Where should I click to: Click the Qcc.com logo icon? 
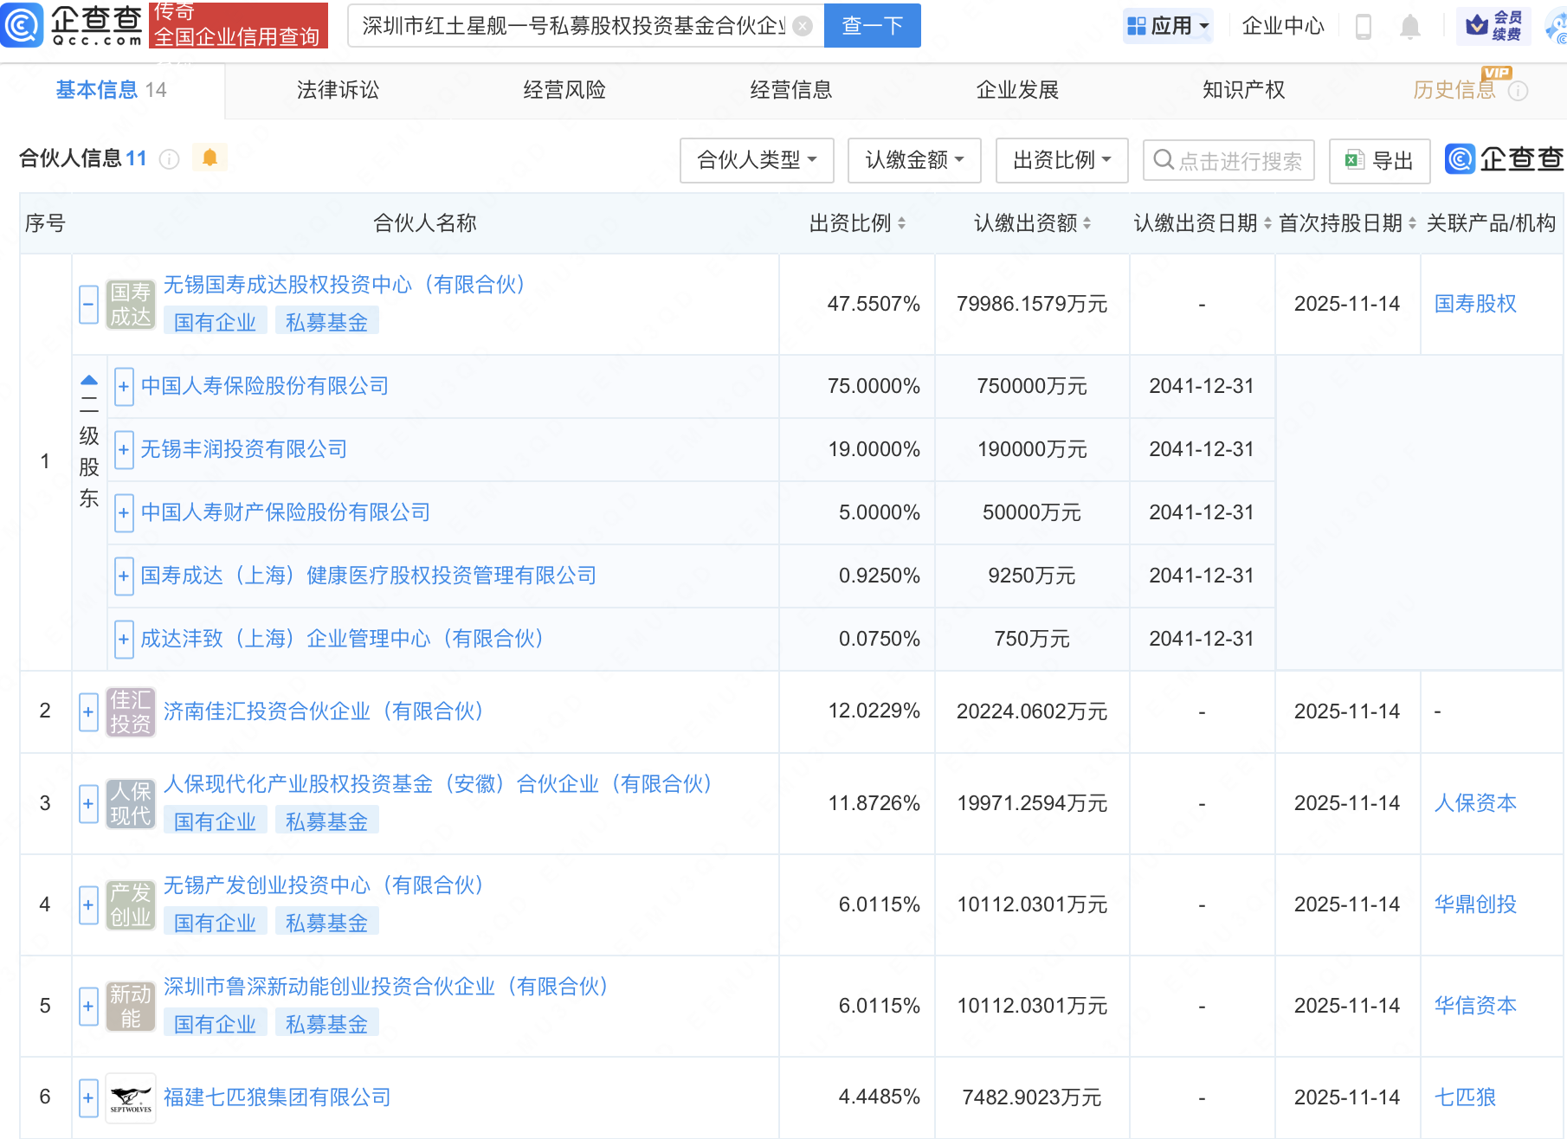(23, 24)
